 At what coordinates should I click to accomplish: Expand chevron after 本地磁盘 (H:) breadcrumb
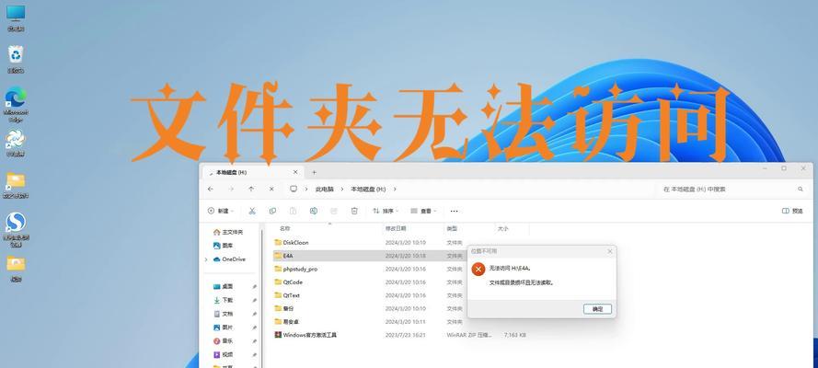point(395,190)
